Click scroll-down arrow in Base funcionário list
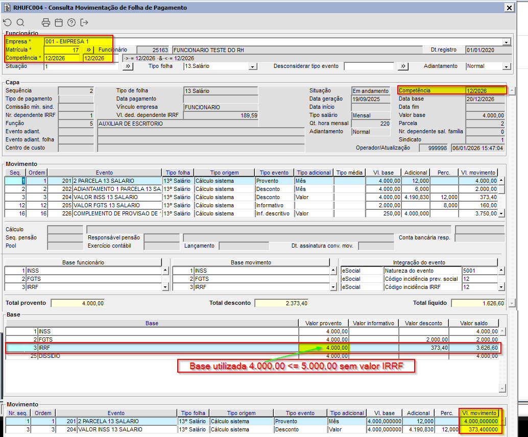 point(165,287)
